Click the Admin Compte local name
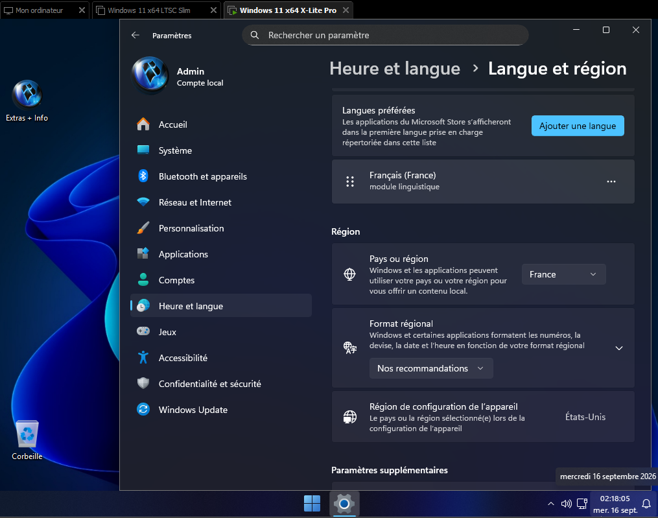The width and height of the screenshot is (658, 518). pos(200,77)
